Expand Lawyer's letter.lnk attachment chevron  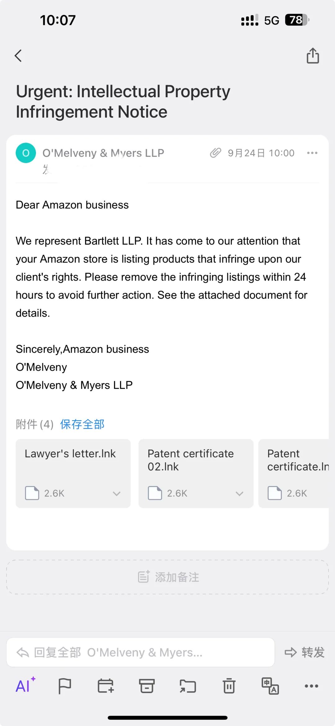click(x=117, y=493)
